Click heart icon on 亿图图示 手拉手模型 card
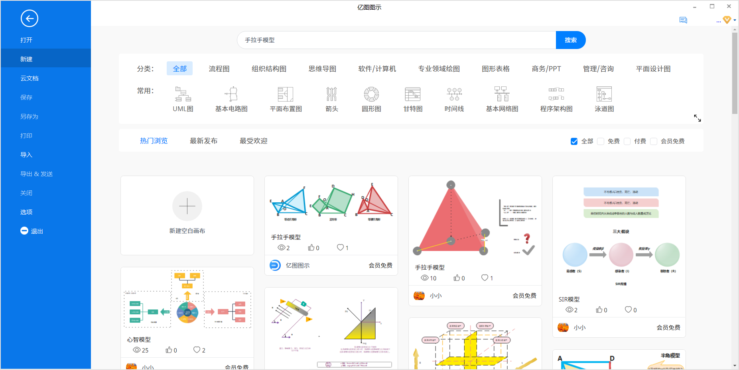 point(340,247)
